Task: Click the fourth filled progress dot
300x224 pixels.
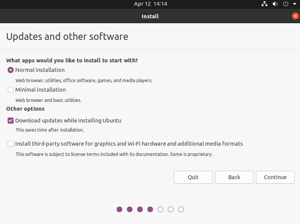Action: tap(150, 209)
